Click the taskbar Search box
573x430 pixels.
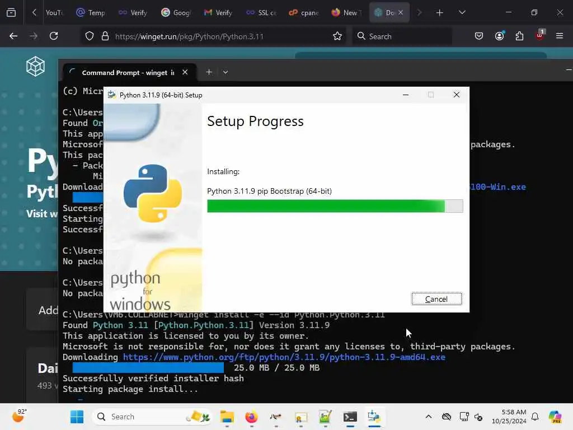click(x=152, y=417)
